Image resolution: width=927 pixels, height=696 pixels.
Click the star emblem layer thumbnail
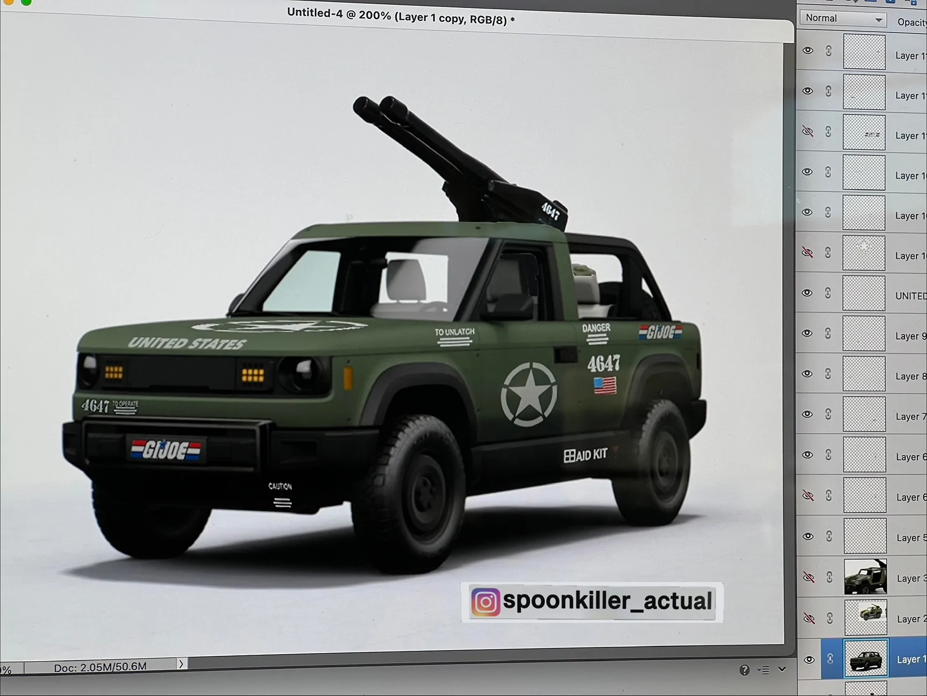[x=864, y=253]
